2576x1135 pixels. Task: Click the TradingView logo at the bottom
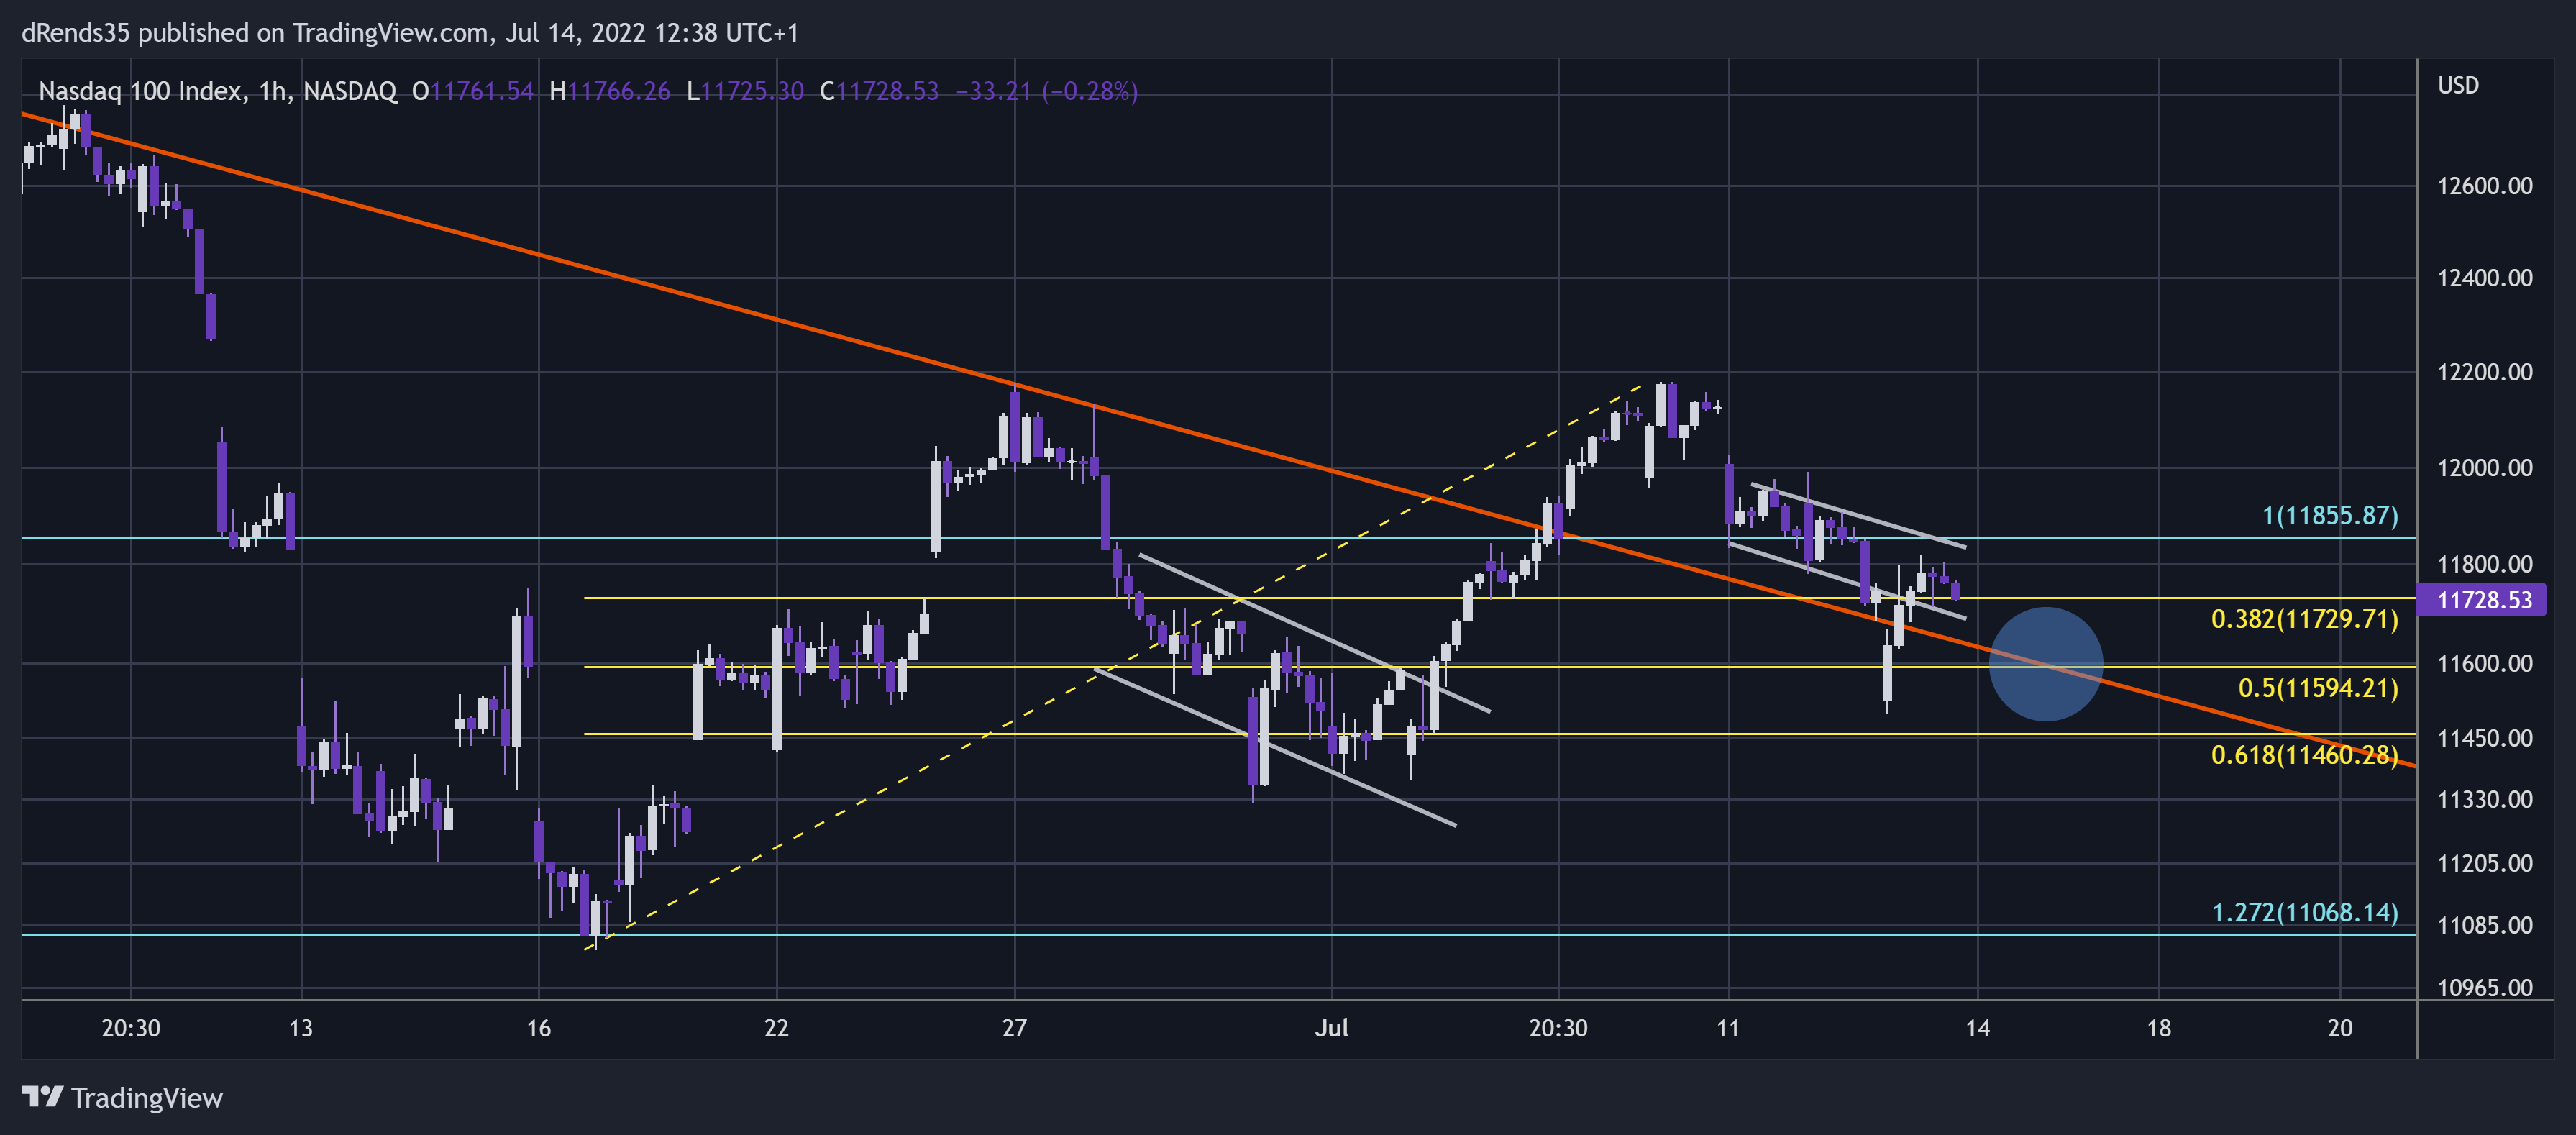pyautogui.click(x=122, y=1097)
